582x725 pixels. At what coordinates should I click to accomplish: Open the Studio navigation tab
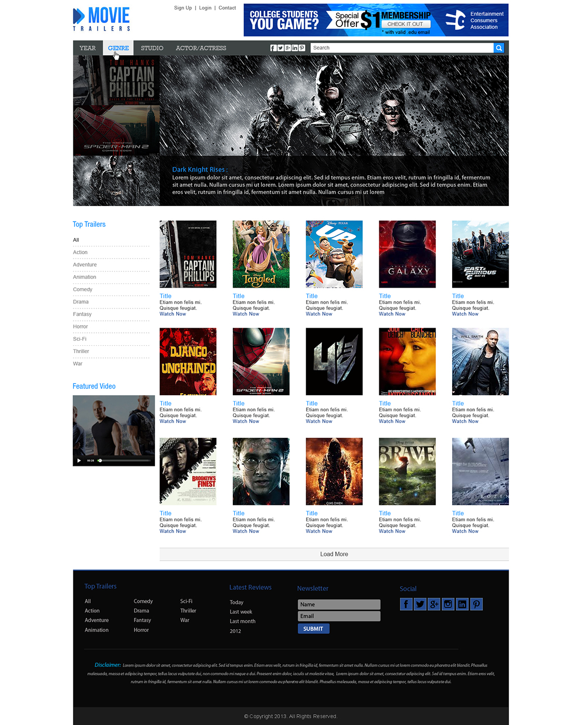pyautogui.click(x=152, y=48)
